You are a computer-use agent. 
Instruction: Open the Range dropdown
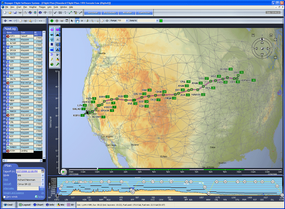pos(127,20)
